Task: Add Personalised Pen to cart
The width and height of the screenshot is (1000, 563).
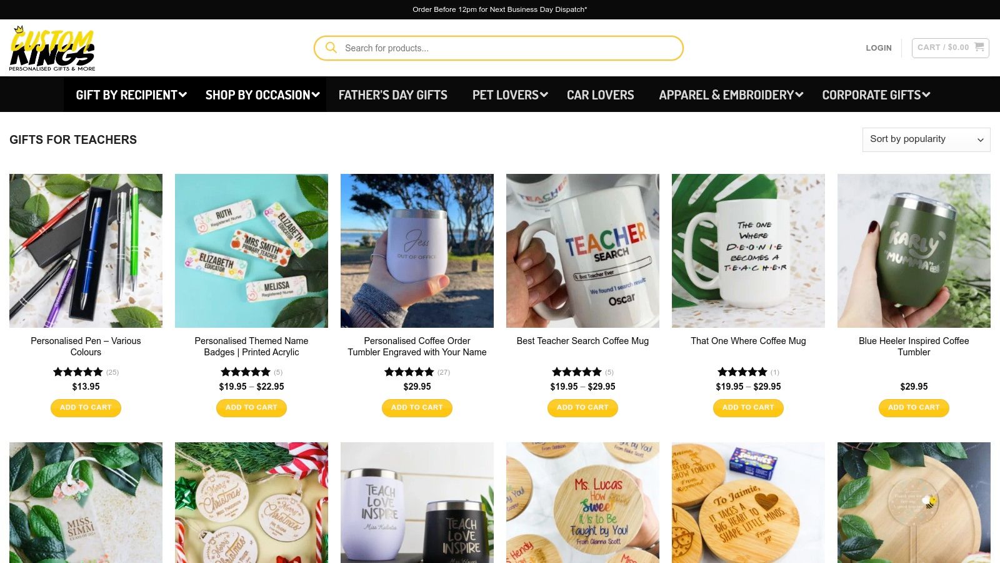Action: (x=86, y=408)
